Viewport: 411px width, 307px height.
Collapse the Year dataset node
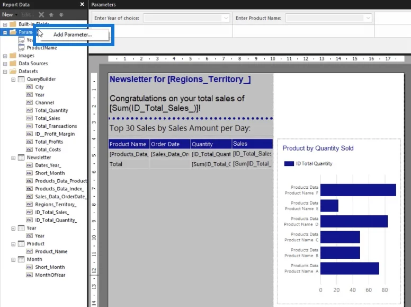tap(13, 229)
